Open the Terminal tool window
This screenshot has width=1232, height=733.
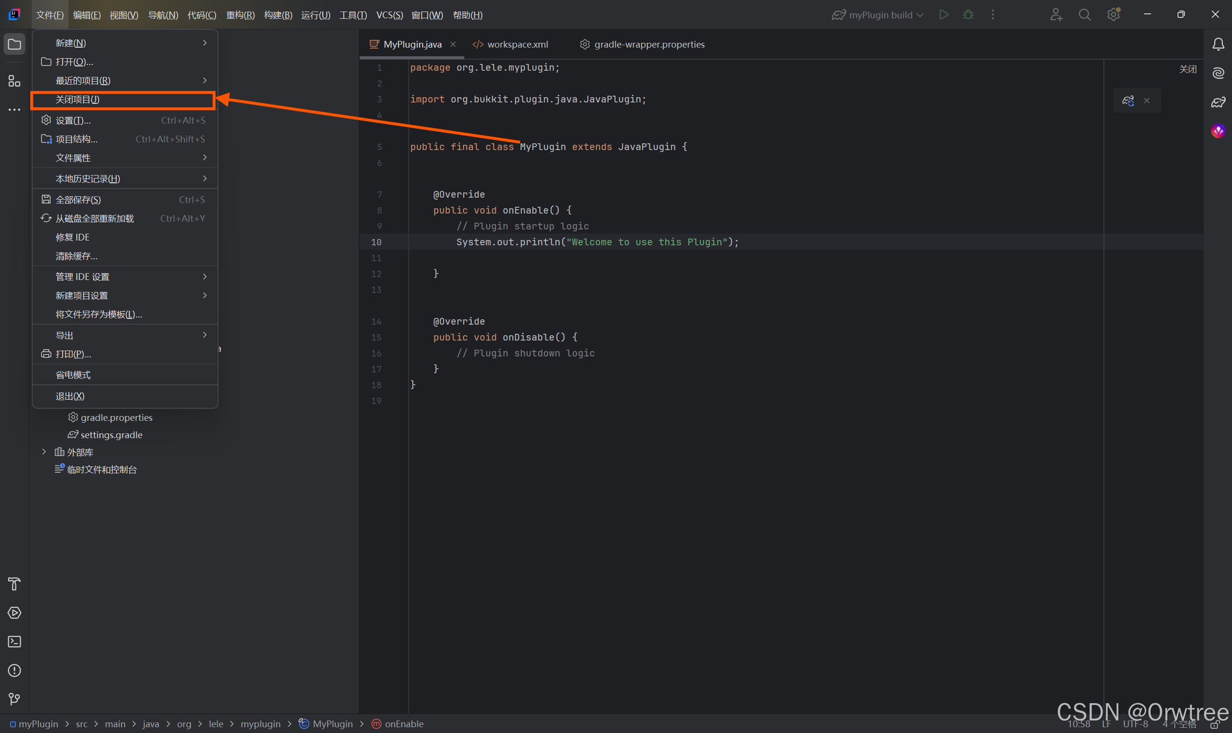click(x=14, y=642)
